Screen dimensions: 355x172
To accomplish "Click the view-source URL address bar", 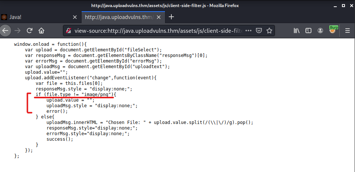I will 158,31.
